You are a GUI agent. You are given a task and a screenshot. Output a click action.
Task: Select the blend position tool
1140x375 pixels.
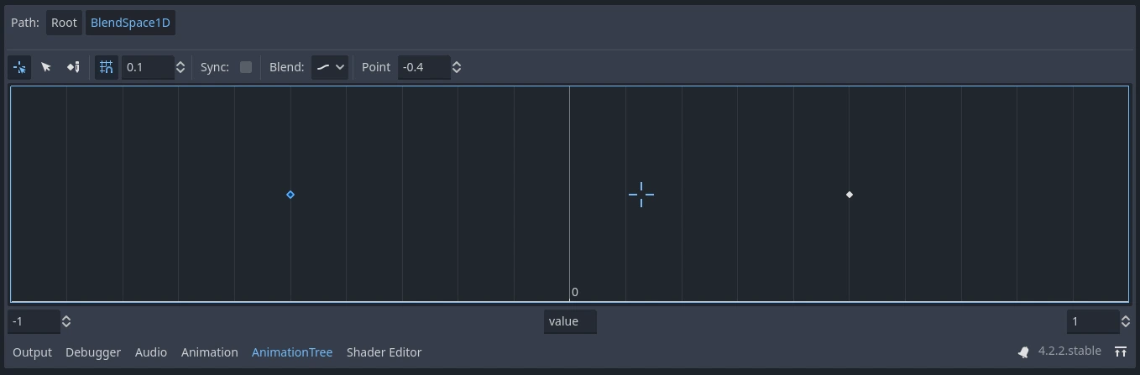(19, 67)
